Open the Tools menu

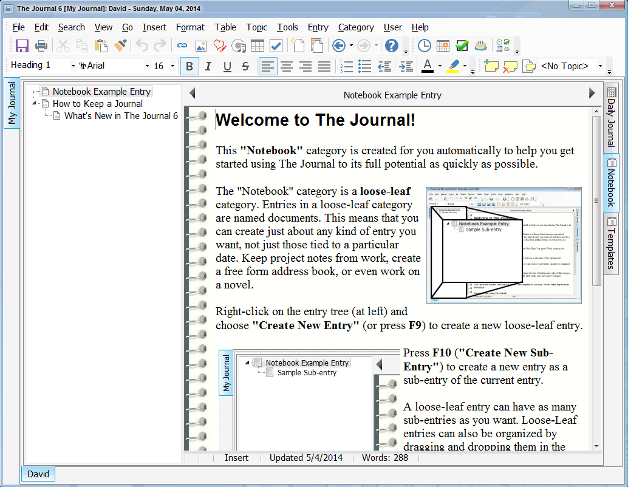[x=287, y=27]
